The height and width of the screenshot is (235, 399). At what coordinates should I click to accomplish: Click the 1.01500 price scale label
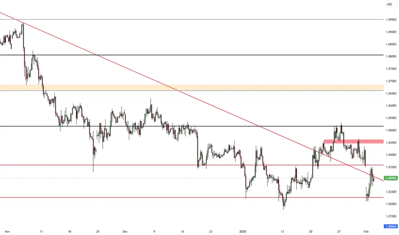point(391,217)
